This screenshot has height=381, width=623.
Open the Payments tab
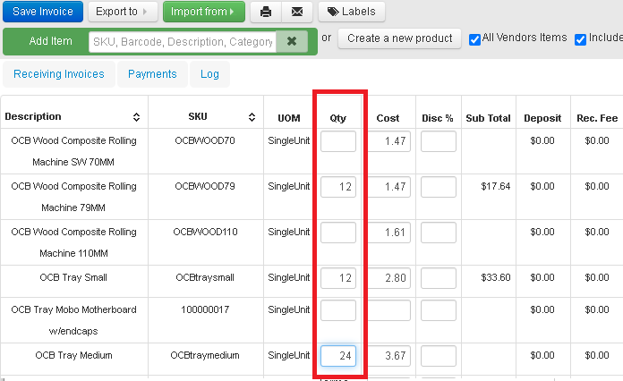tap(152, 74)
